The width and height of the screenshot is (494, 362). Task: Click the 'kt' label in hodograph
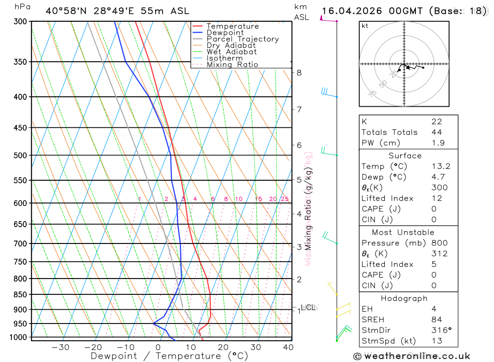tap(365, 26)
